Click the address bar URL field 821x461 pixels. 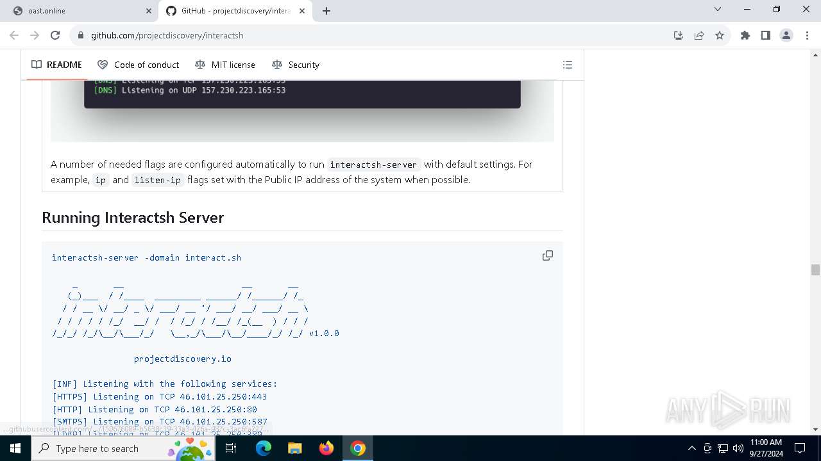(372, 35)
